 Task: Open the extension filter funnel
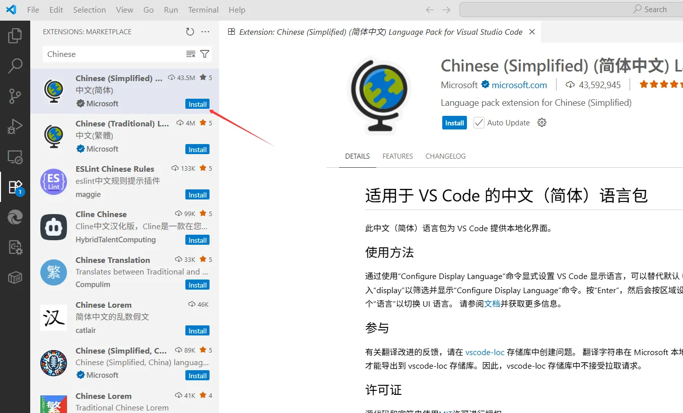(x=204, y=54)
